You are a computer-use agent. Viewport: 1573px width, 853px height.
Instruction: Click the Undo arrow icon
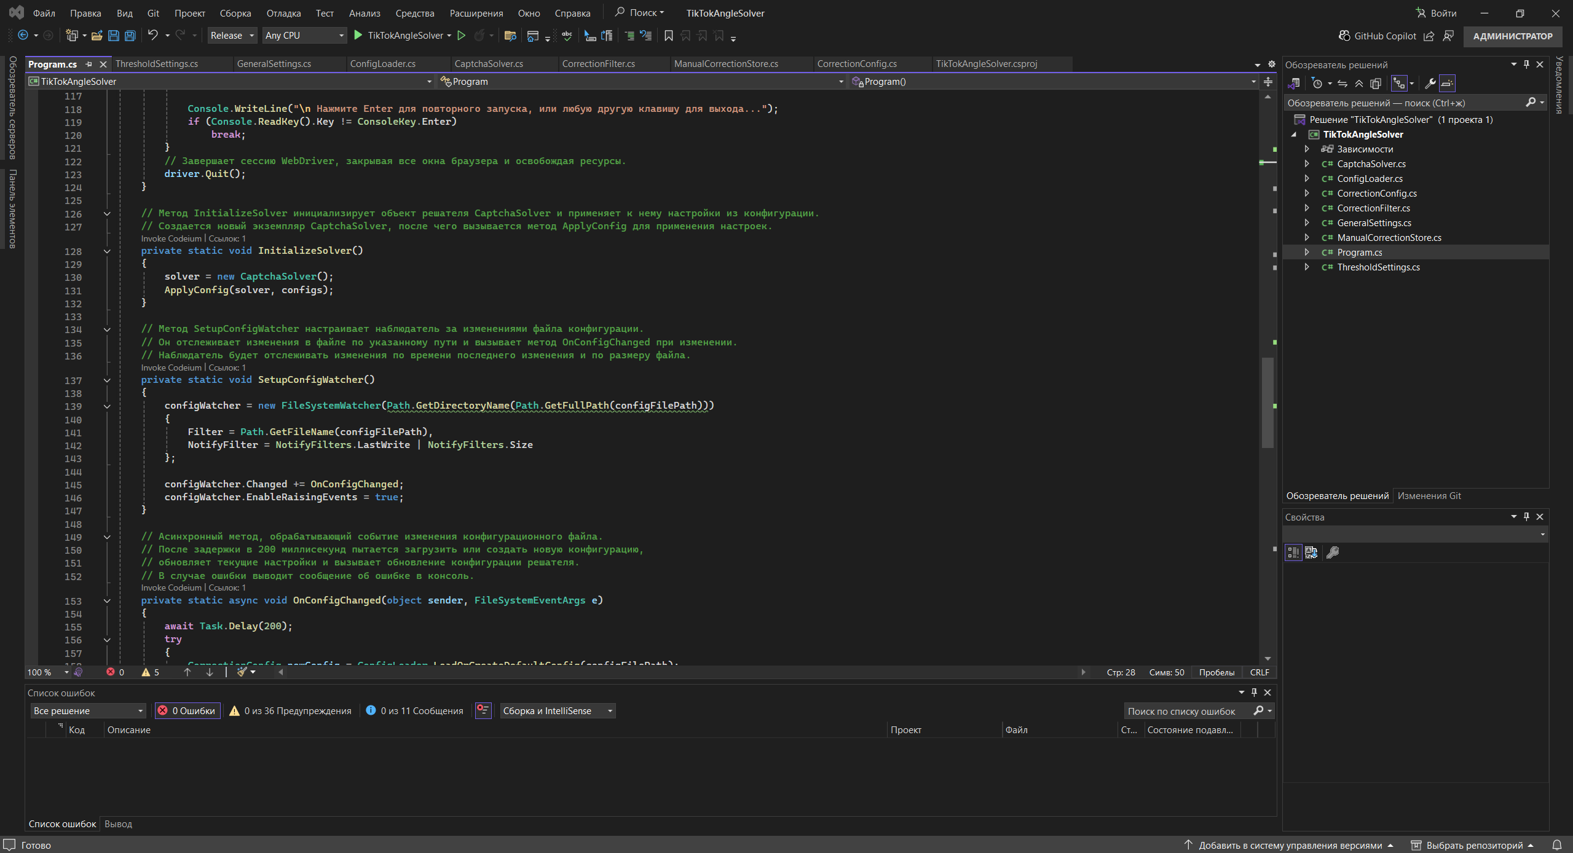(152, 36)
